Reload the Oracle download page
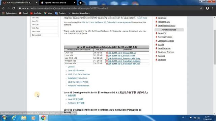The image size is (216, 121). tap(13, 8)
